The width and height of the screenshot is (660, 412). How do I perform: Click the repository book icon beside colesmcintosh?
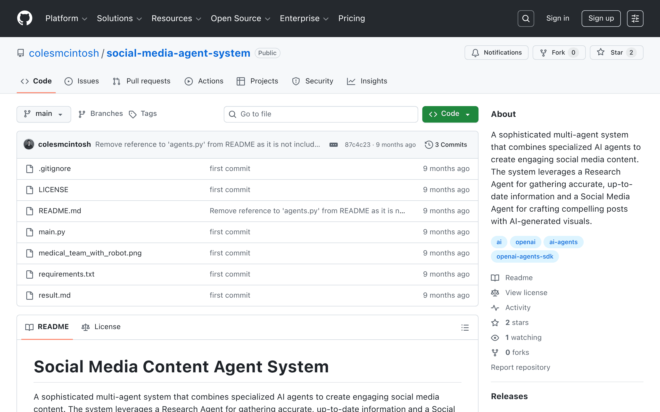click(x=21, y=53)
